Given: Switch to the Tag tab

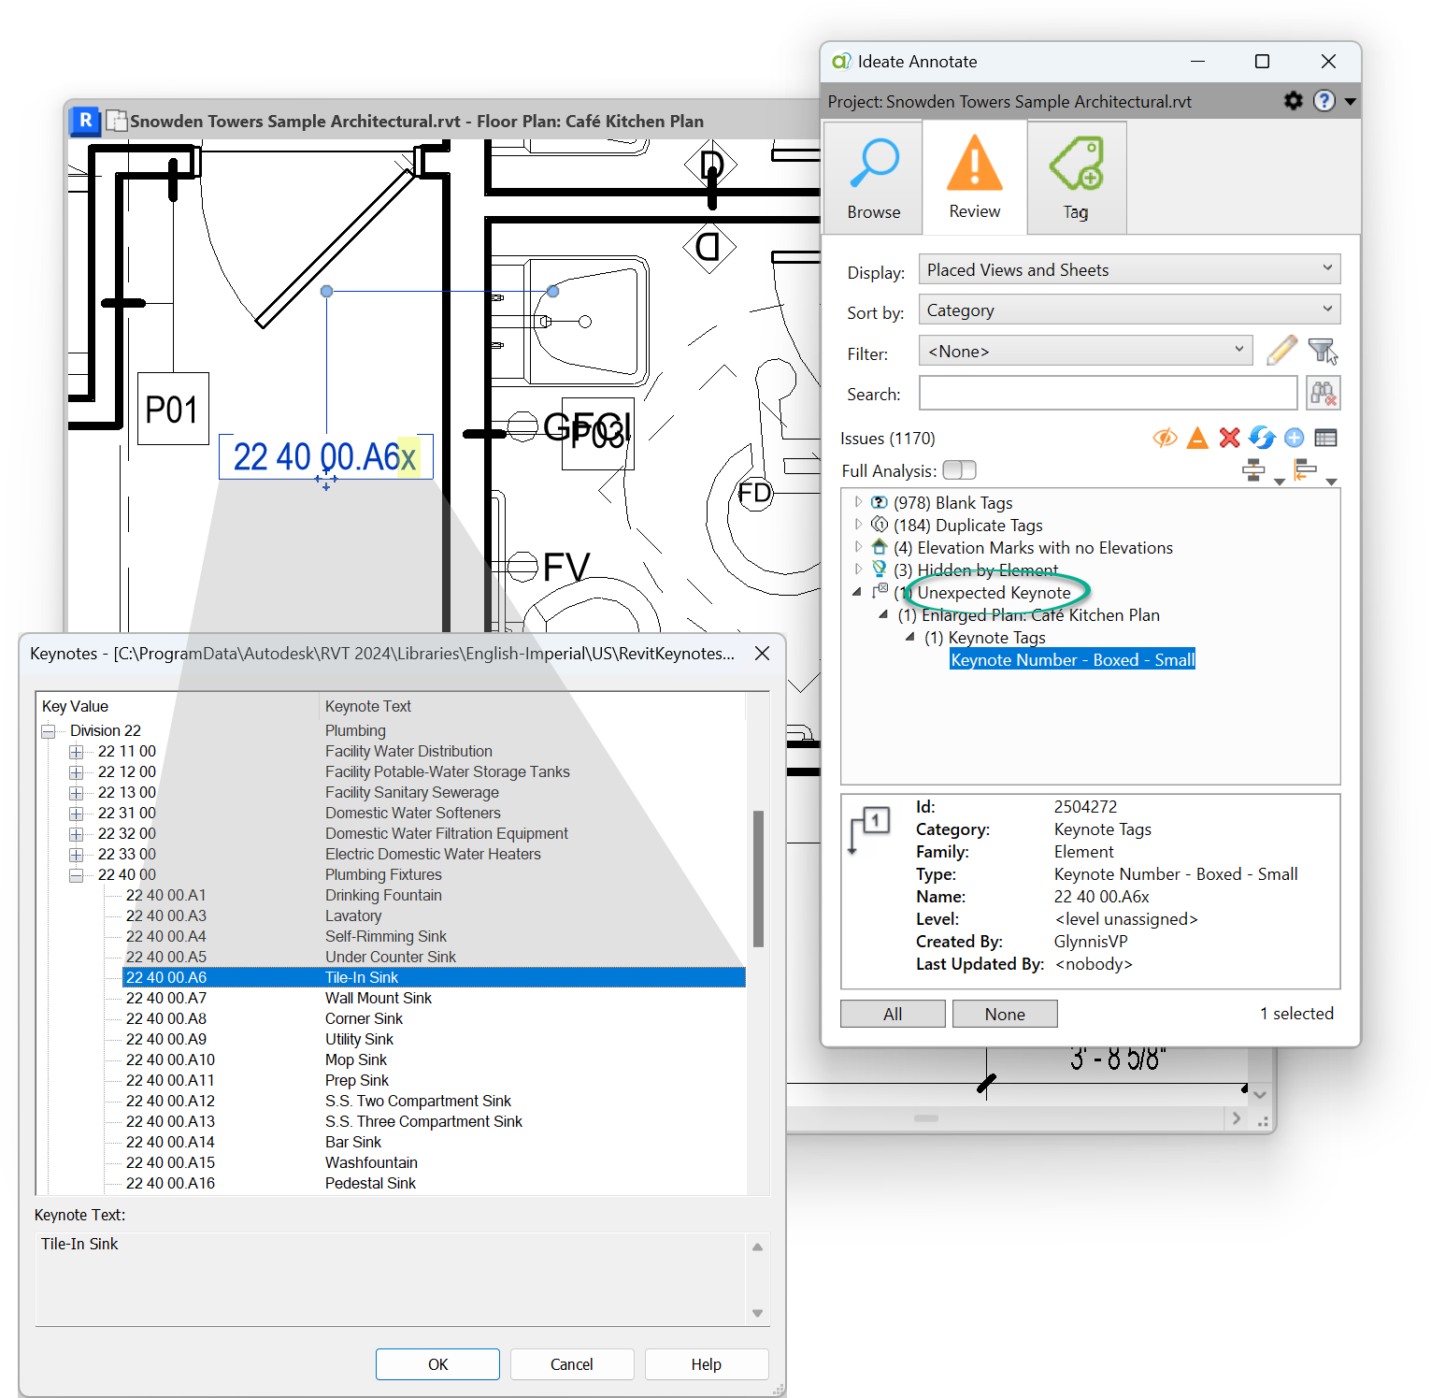Looking at the screenshot, I should click(x=1076, y=178).
